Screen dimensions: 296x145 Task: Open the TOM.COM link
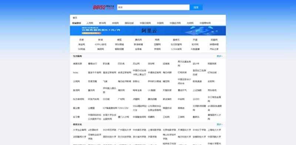pos(123,108)
